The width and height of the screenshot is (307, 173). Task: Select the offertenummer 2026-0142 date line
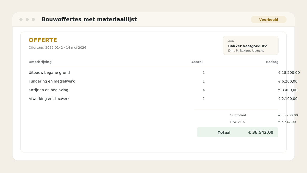pos(57,48)
